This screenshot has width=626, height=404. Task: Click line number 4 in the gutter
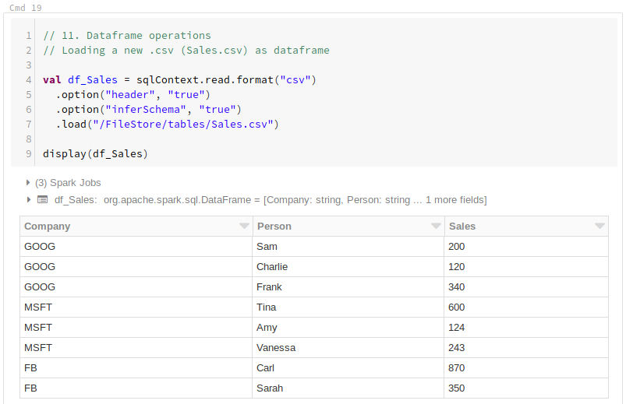coord(29,79)
